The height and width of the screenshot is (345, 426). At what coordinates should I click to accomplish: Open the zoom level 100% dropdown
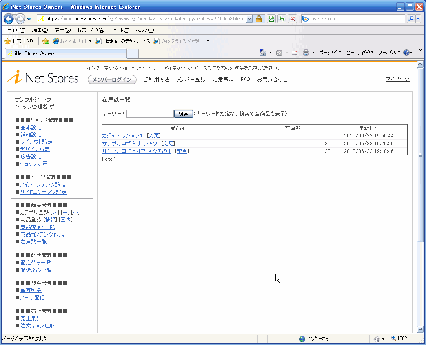(x=414, y=338)
